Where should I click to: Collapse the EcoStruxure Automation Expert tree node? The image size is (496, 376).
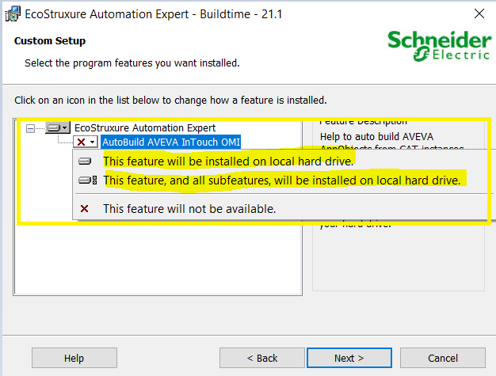click(x=30, y=128)
